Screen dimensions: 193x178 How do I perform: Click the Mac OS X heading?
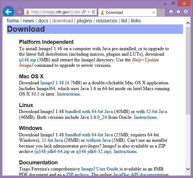31,76
